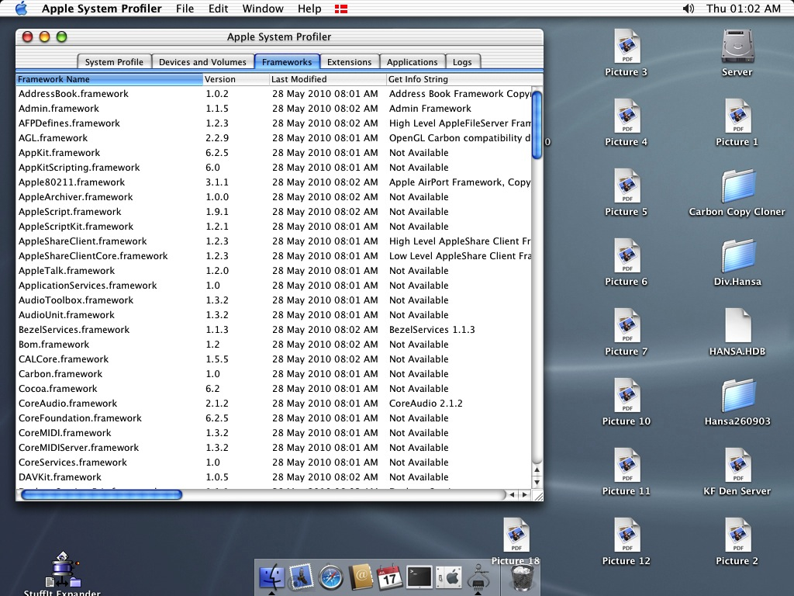Open Address Book in the Dock
The height and width of the screenshot is (596, 794).
(361, 577)
